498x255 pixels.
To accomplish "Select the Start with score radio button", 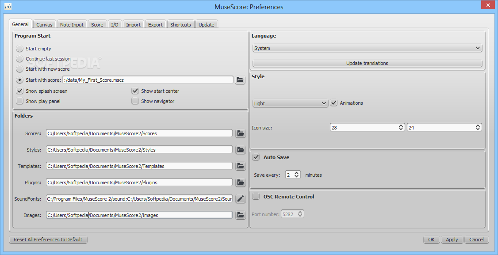I will point(20,80).
